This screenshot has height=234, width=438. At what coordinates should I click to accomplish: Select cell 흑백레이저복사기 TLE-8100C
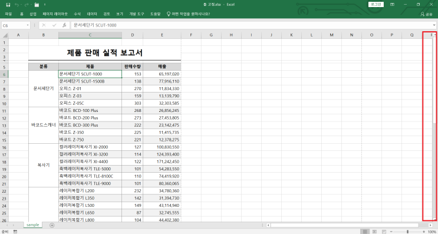(90, 176)
